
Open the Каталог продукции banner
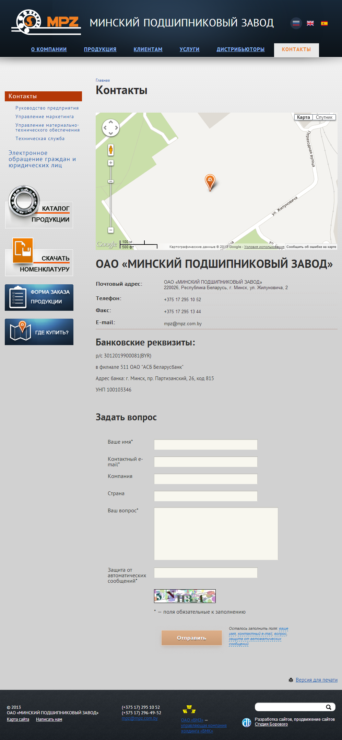click(39, 207)
